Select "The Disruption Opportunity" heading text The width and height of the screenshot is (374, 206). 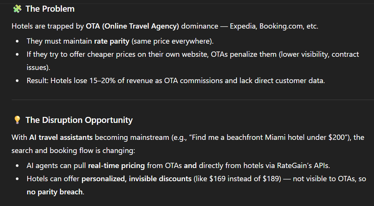coord(79,120)
